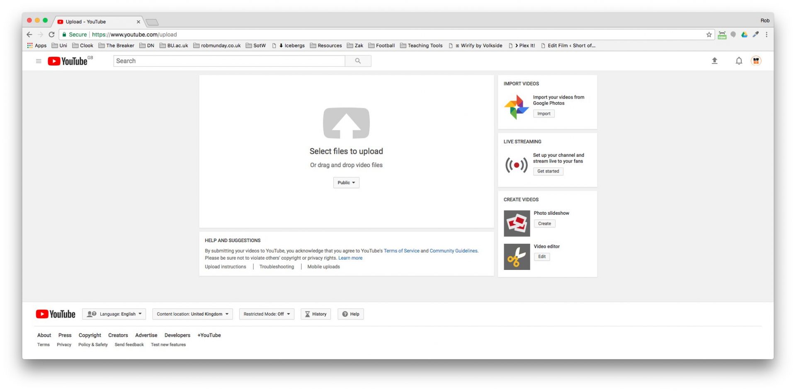The height and width of the screenshot is (391, 796).
Task: Click into the YouTube Search field
Action: 229,61
